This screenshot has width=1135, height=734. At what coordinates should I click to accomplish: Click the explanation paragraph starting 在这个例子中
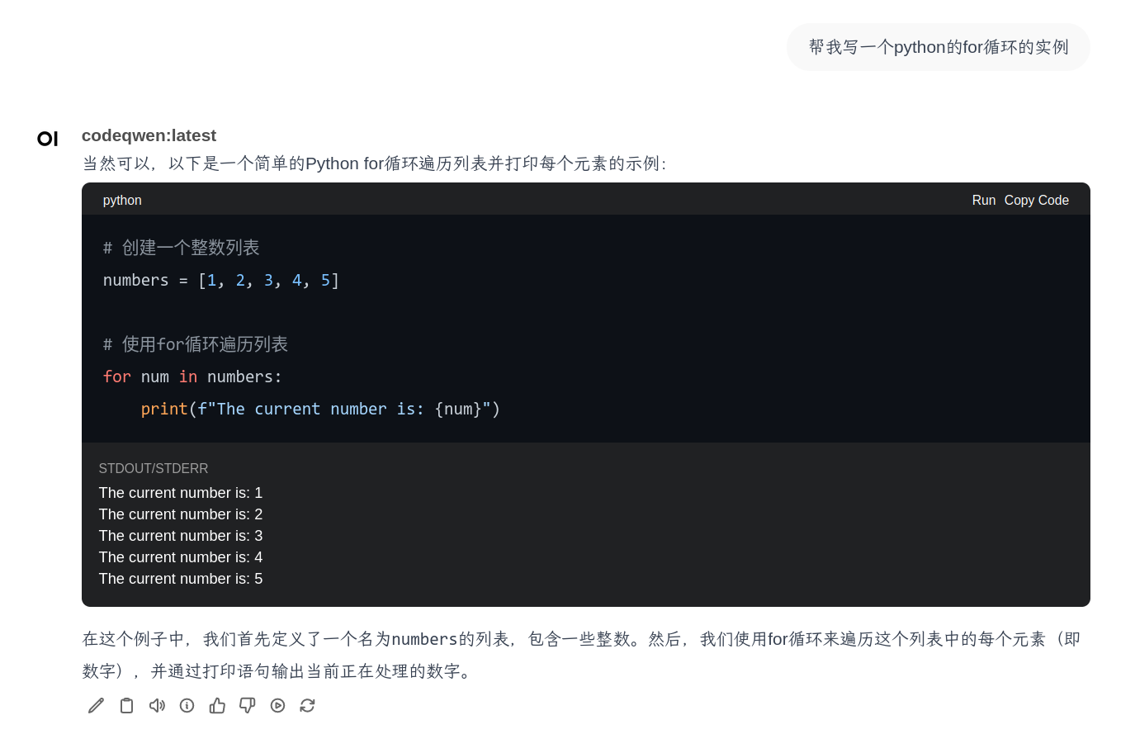click(x=581, y=655)
